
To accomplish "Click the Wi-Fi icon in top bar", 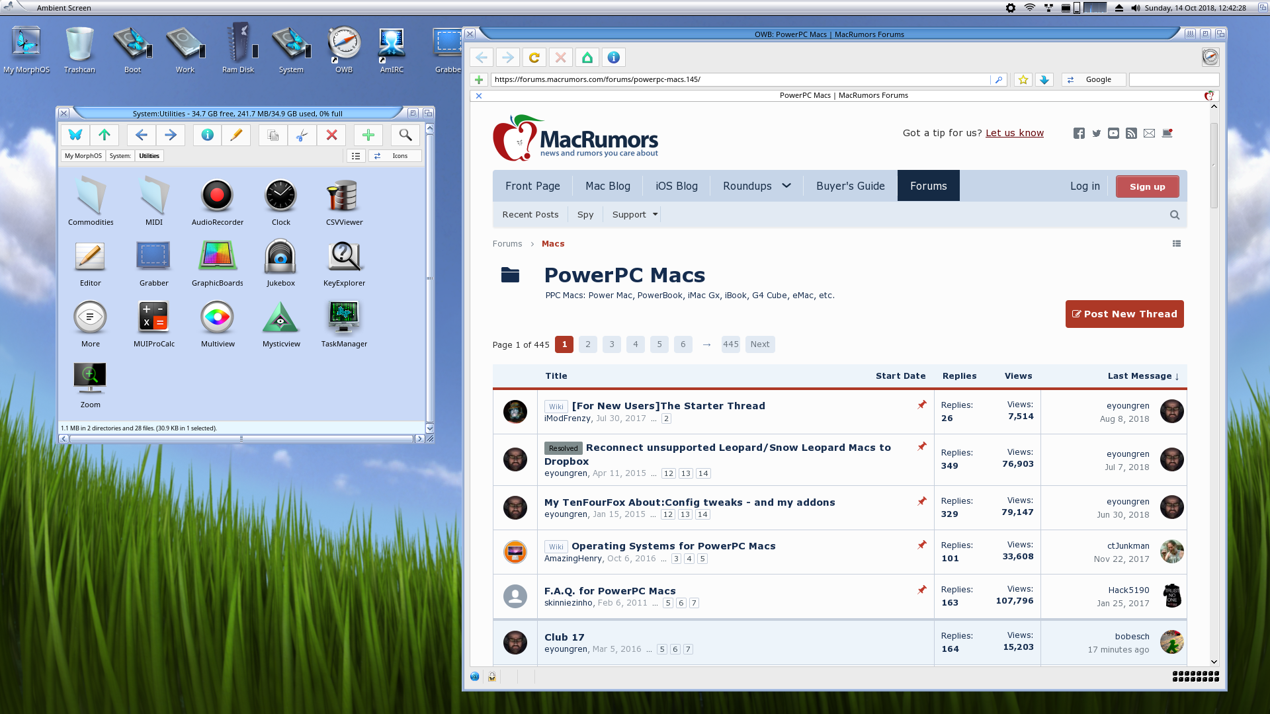I will pyautogui.click(x=1029, y=8).
